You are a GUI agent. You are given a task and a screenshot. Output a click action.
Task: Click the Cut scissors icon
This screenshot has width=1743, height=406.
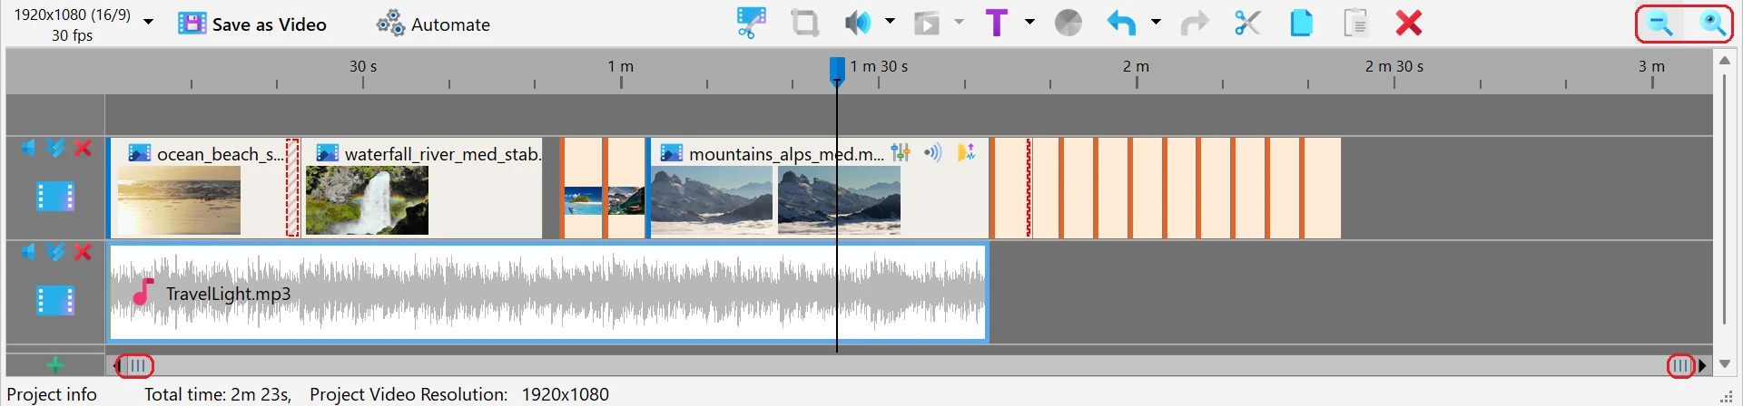[1247, 23]
